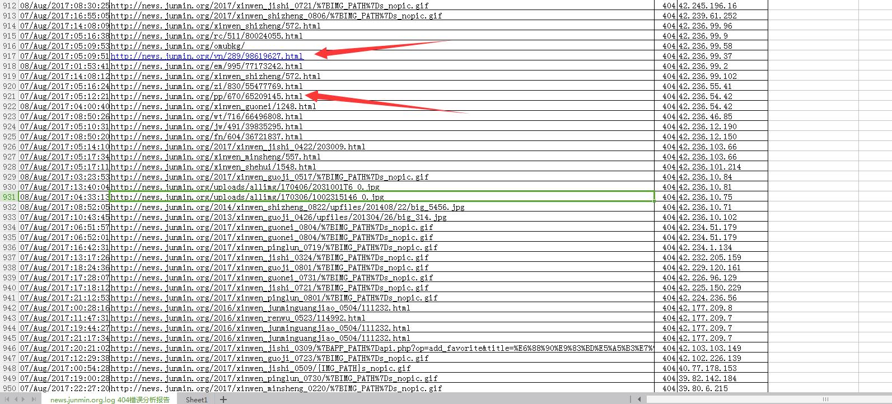Select row header 917
This screenshot has width=892, height=404.
coord(10,56)
